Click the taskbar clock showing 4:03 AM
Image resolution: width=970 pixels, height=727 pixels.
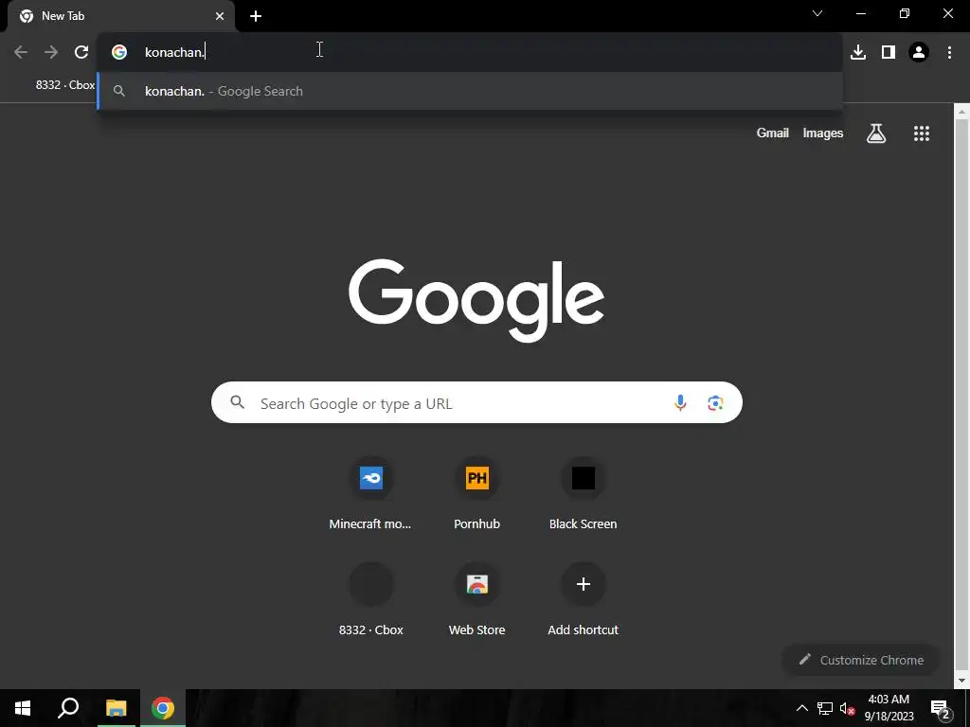pyautogui.click(x=889, y=708)
